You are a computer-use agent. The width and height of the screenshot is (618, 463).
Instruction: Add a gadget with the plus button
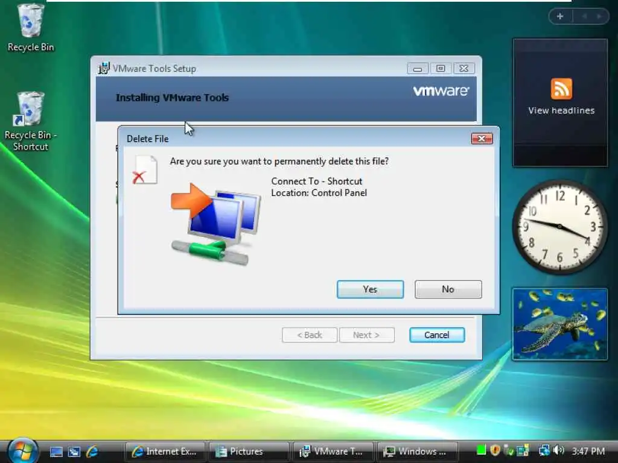click(560, 16)
